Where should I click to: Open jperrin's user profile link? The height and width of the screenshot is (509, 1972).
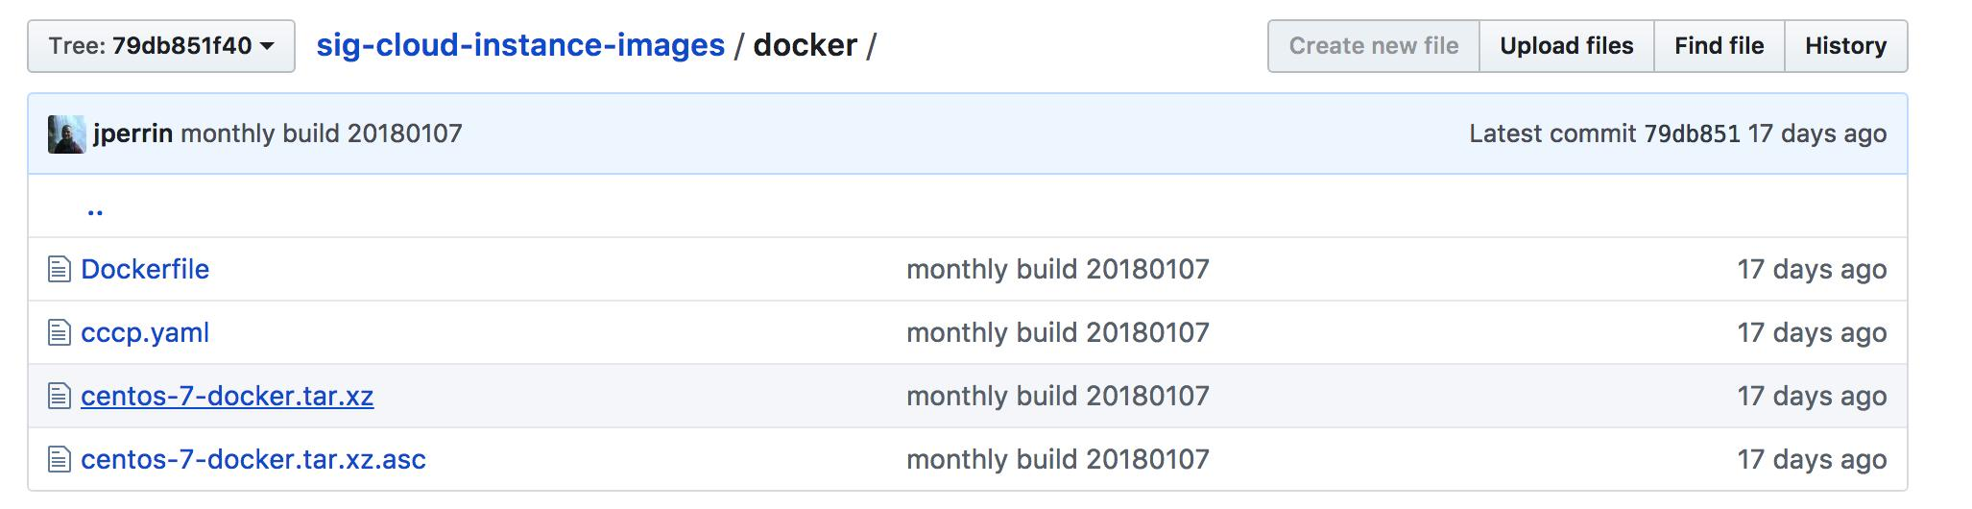coord(132,133)
